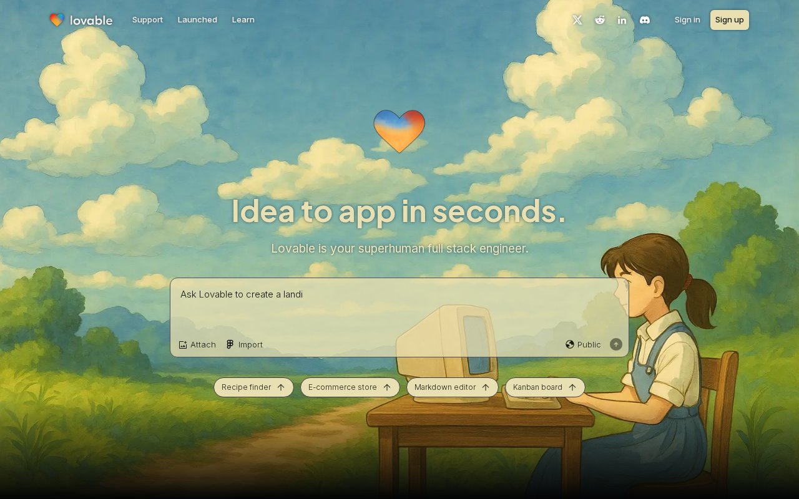Open the Launched menu item
This screenshot has height=499, width=799.
coord(197,20)
